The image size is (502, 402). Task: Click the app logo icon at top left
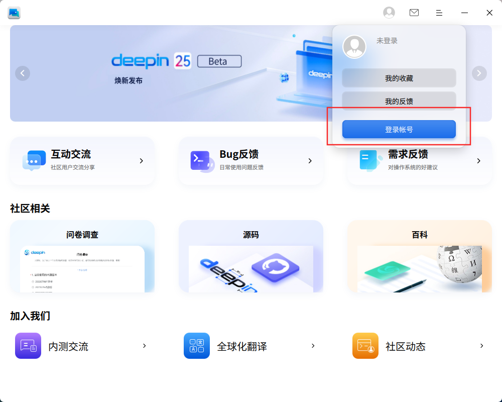(x=14, y=13)
